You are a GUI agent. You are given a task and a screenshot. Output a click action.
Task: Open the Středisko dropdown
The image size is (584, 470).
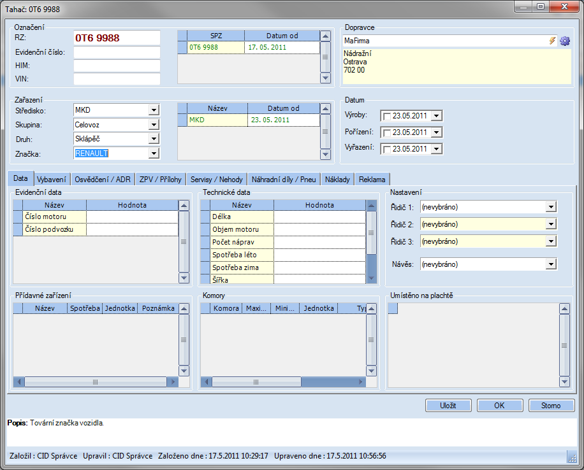(154, 110)
